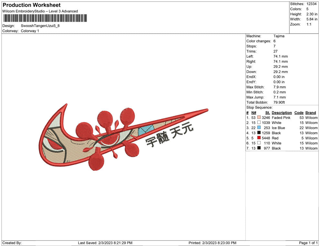320x246 pixels.
Task: Click the Colors value '5'
Action: tap(307, 9)
